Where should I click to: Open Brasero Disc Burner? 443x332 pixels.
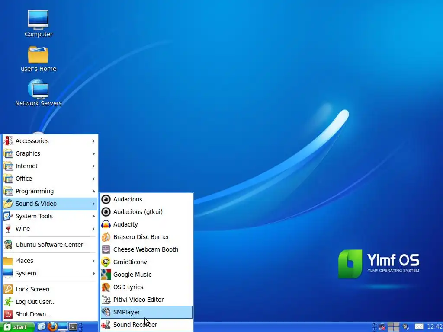pos(147,237)
